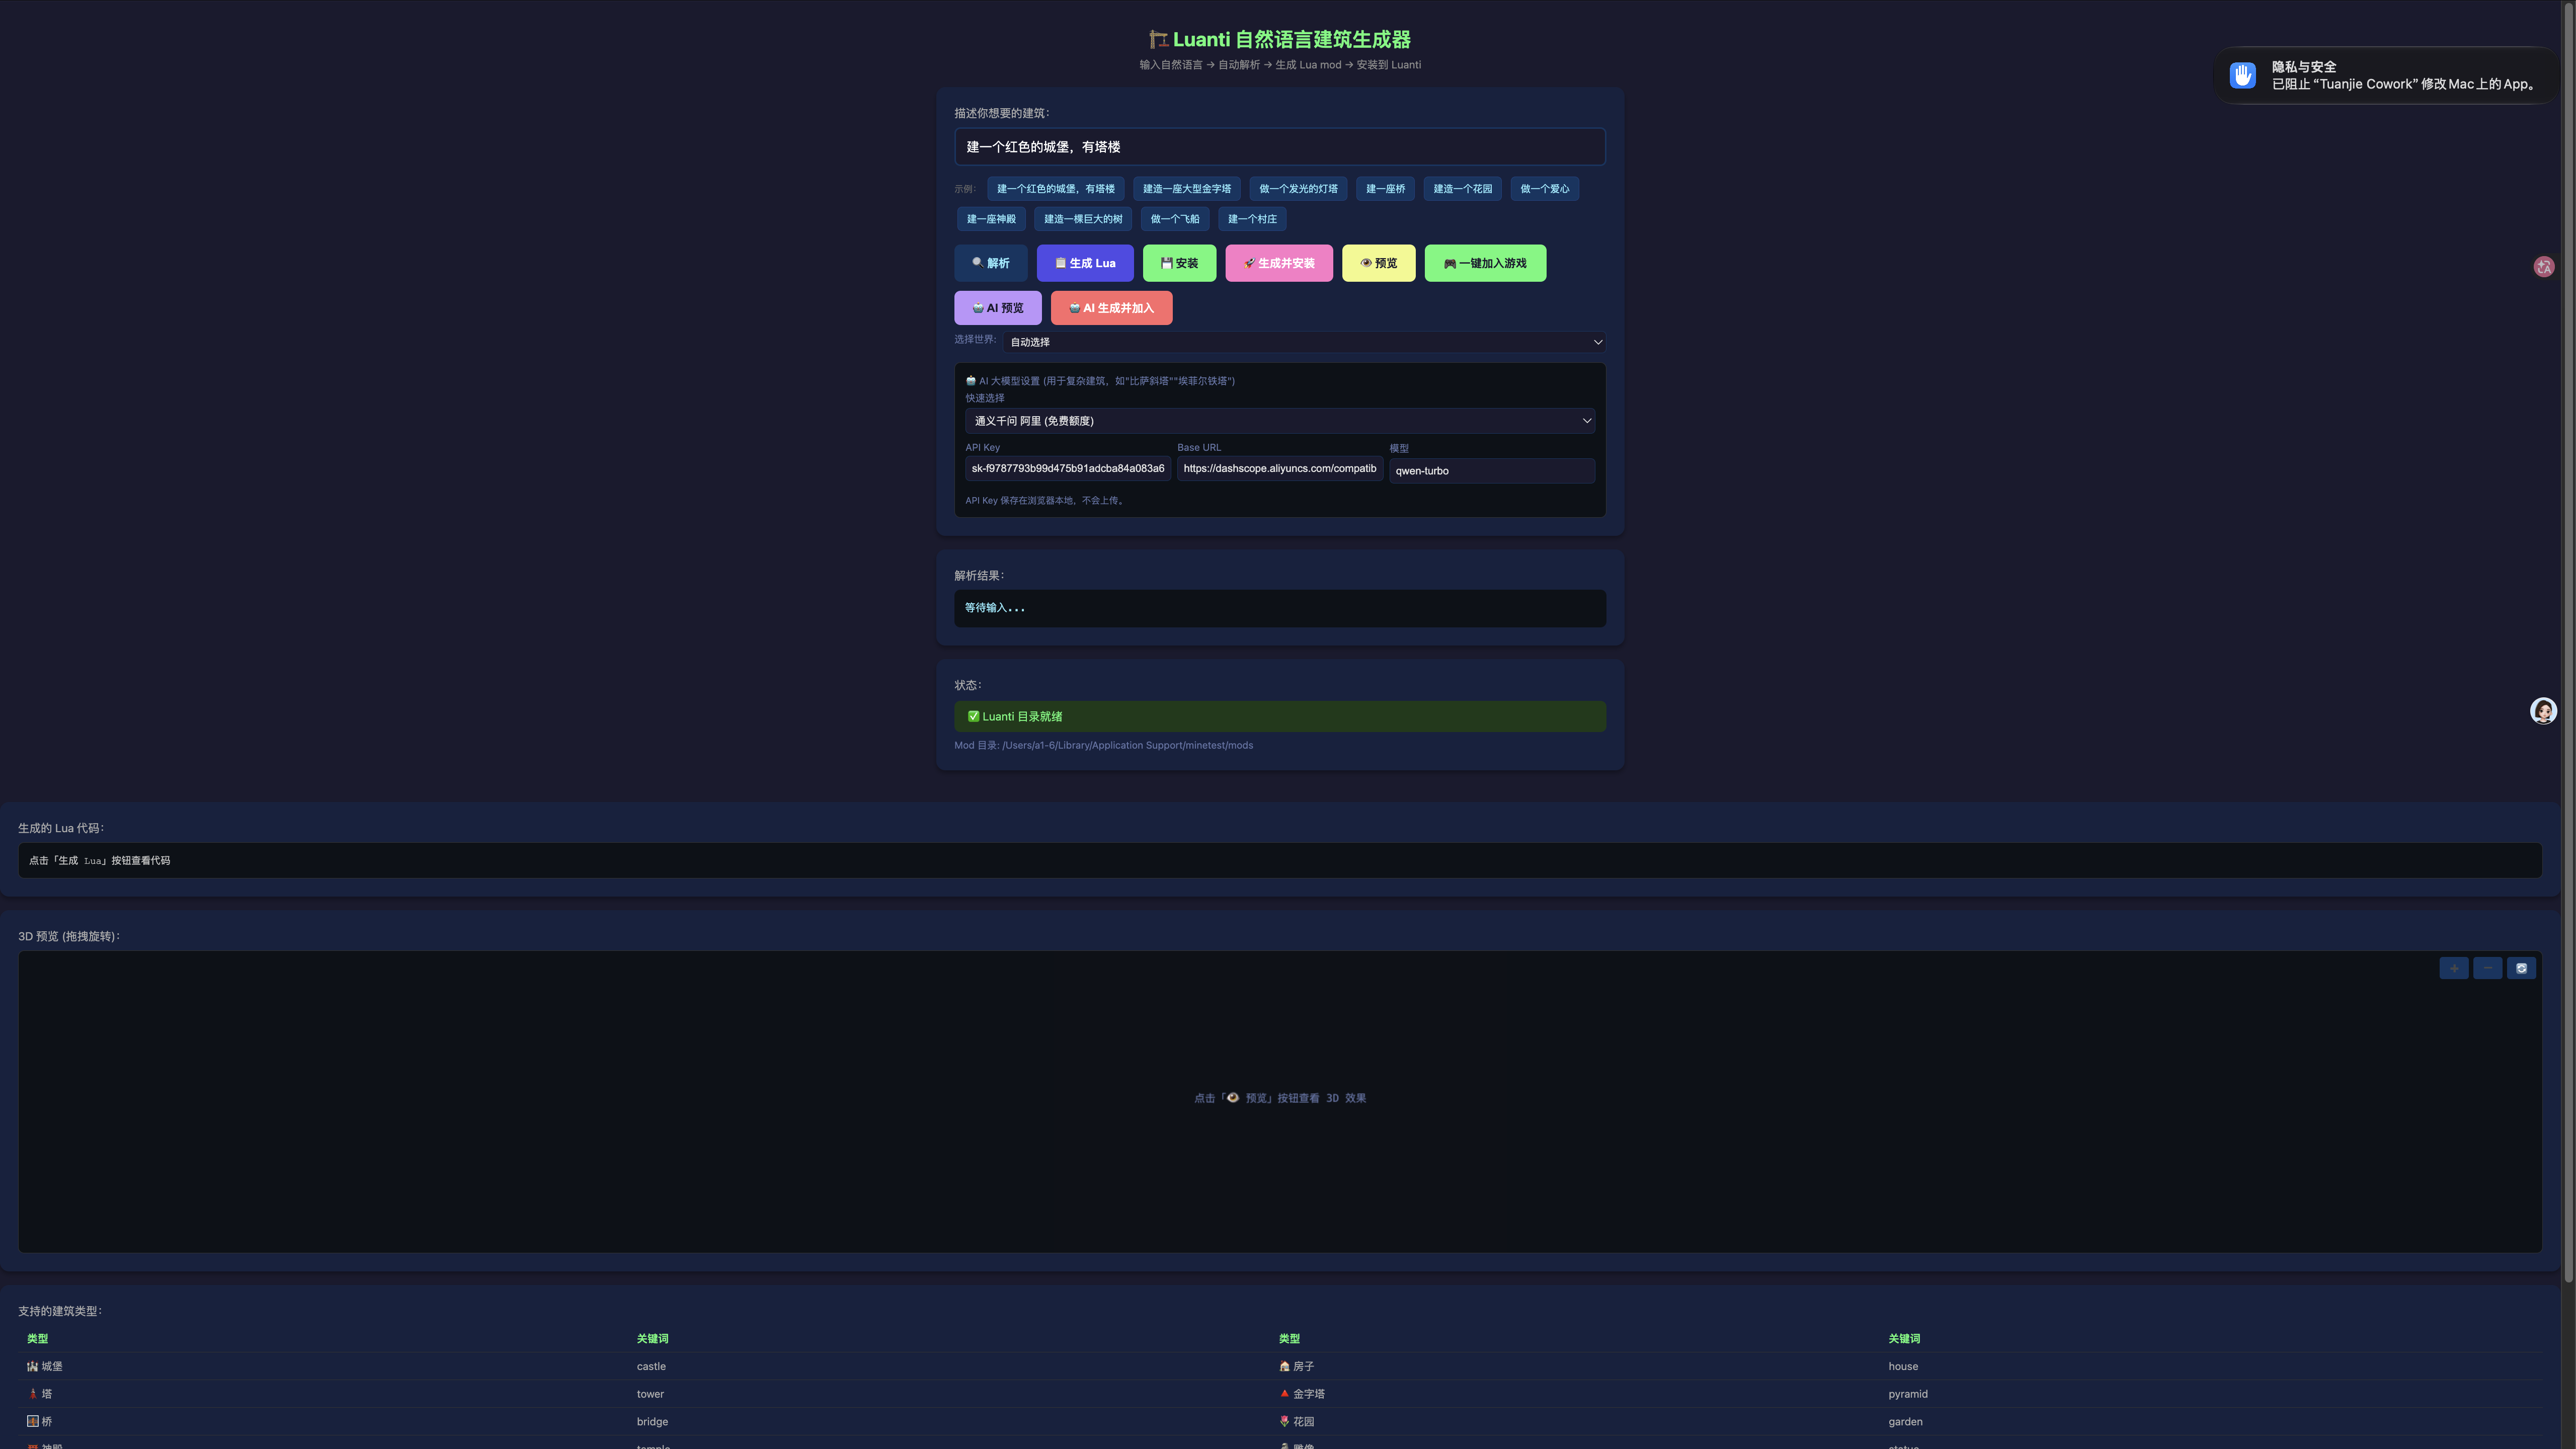Click the API Key input field
The height and width of the screenshot is (1449, 2576).
click(1068, 469)
